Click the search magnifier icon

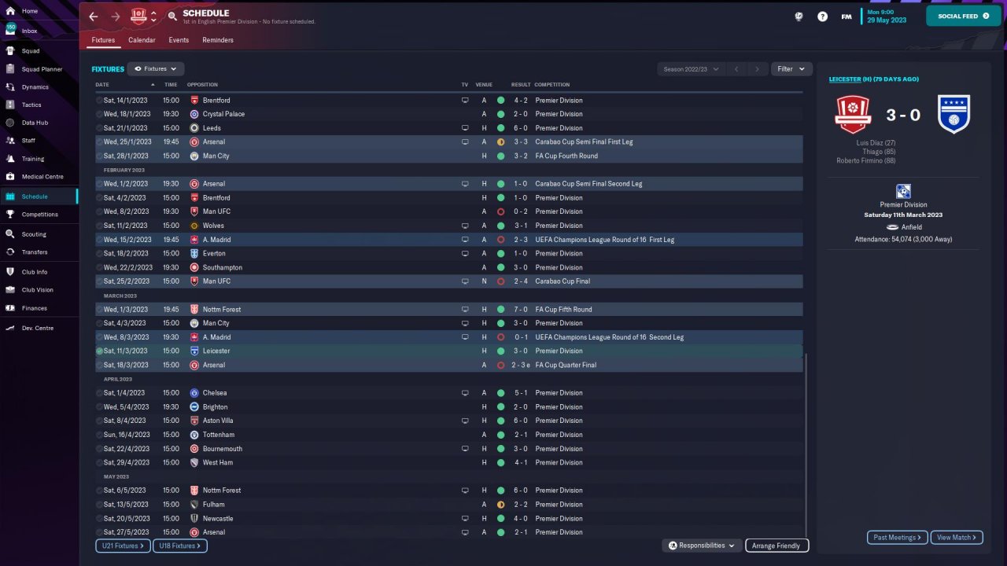[173, 17]
